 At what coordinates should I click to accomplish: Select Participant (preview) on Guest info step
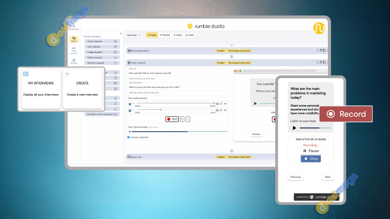(240, 157)
